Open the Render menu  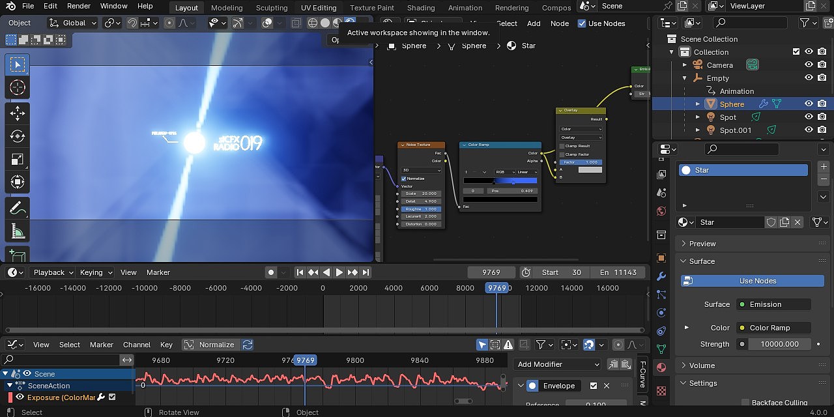[79, 6]
